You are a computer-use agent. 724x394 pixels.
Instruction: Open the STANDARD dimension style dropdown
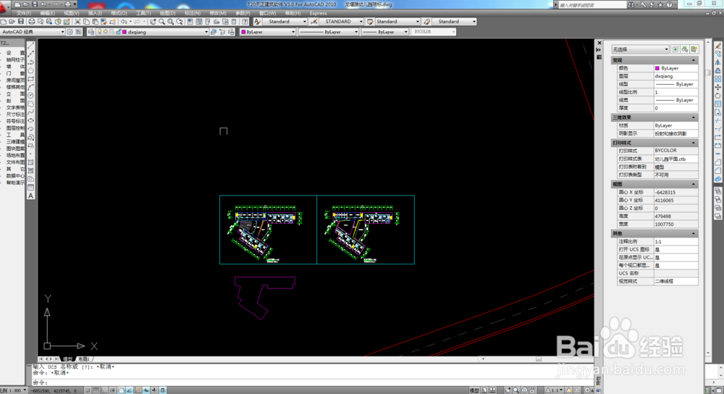341,22
